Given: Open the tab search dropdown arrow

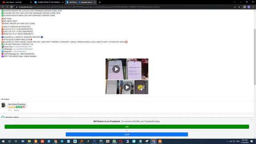Looking at the screenshot, I should point(234,2).
